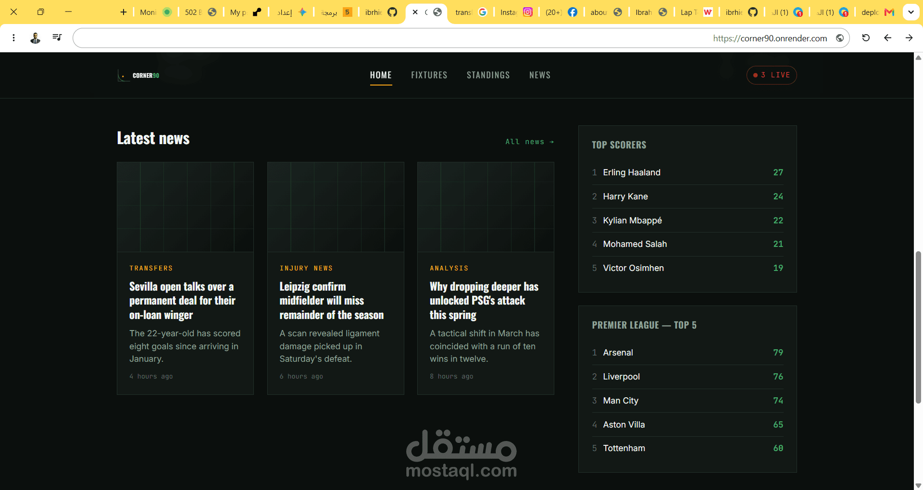The width and height of the screenshot is (923, 490).
Task: Switch to the Ibrah tab
Action: click(651, 12)
